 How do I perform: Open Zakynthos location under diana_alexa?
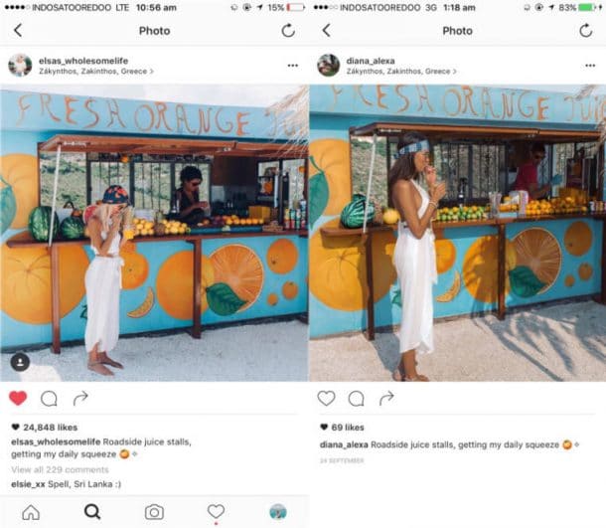401,72
